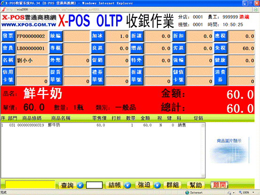Click the yellow barcode input field
The height and width of the screenshot is (195, 260).
30,185
